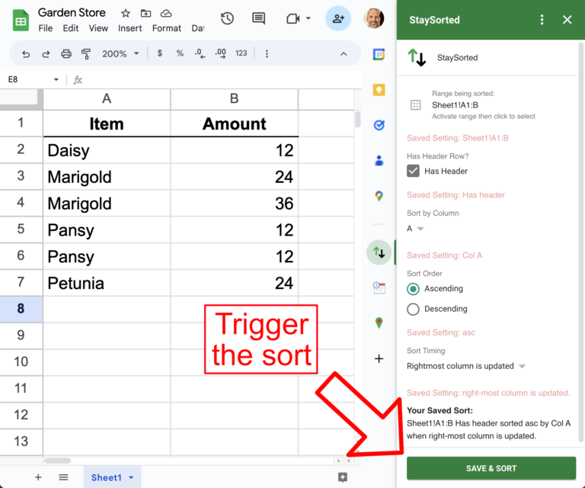Screen dimensions: 585x488
Task: Open Contacts side panel icon
Action: tap(379, 161)
